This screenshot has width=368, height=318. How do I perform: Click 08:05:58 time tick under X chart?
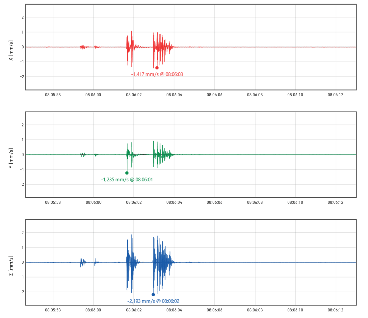click(x=53, y=95)
